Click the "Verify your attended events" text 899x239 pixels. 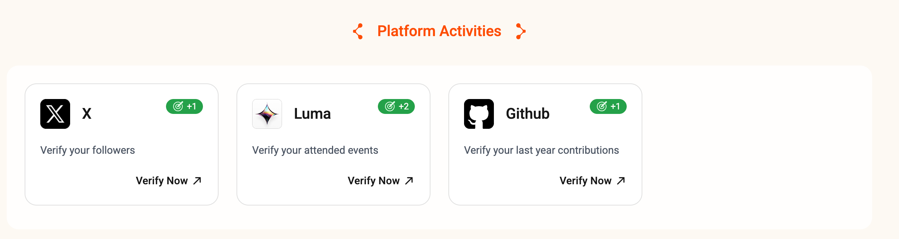pyautogui.click(x=315, y=150)
